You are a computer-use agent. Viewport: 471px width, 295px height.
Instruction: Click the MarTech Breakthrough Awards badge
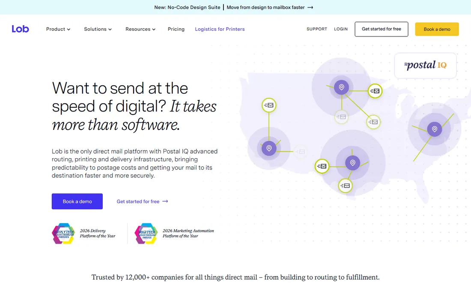coord(146,233)
